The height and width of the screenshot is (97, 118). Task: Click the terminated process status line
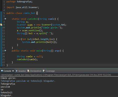click(x=56, y=75)
